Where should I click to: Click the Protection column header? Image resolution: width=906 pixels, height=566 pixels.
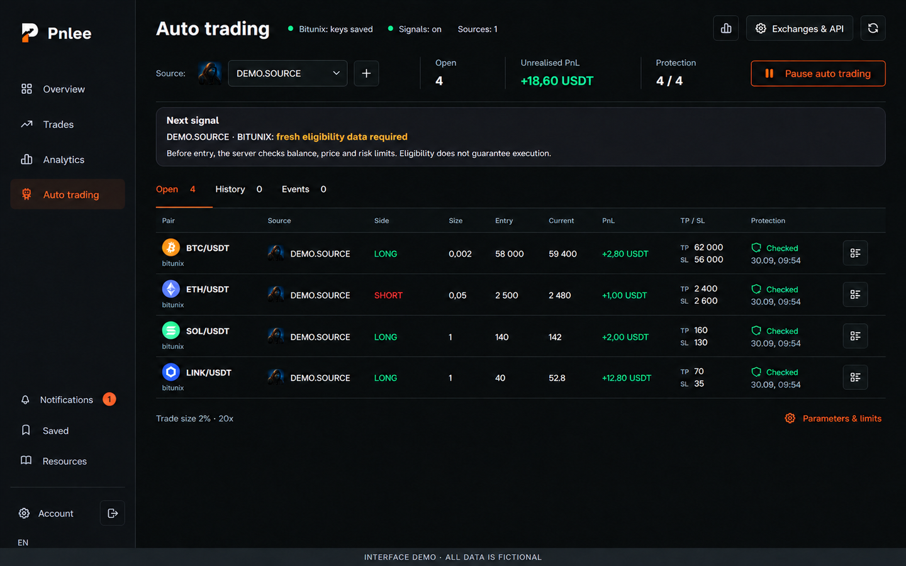coord(768,221)
